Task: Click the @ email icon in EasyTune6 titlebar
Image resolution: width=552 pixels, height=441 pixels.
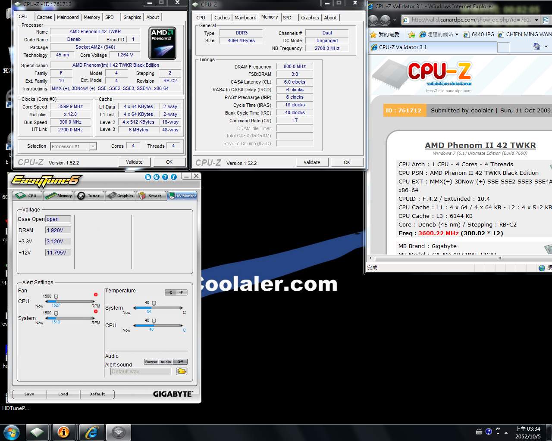Action: point(156,177)
